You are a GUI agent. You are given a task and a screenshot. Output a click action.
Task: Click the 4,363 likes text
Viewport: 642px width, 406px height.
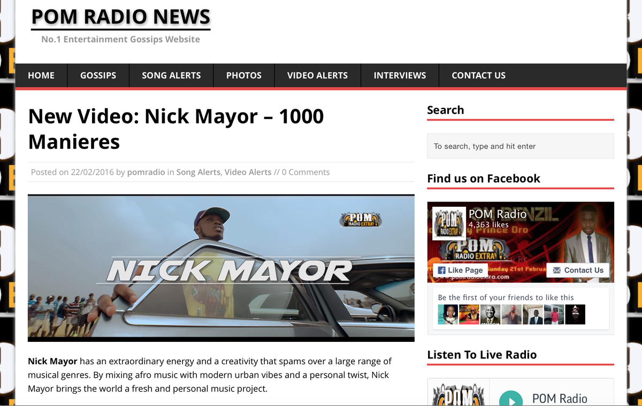point(488,225)
